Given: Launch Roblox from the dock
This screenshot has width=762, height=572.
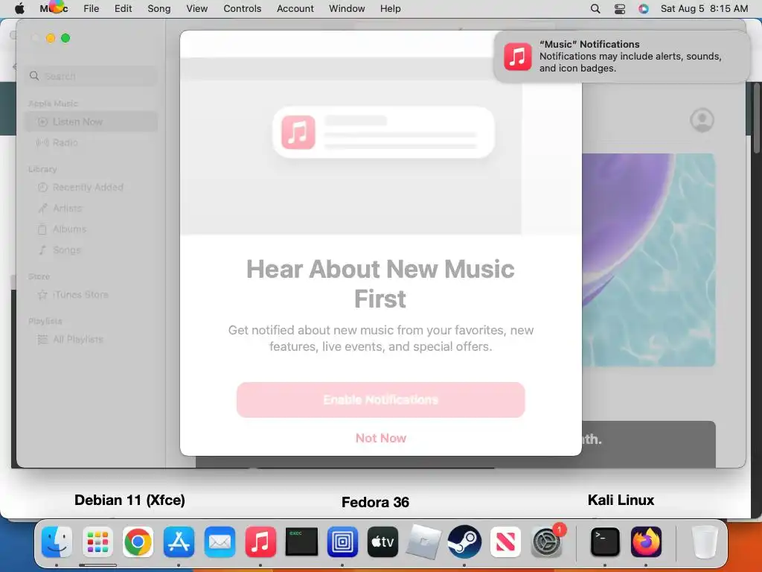Looking at the screenshot, I should [x=423, y=541].
